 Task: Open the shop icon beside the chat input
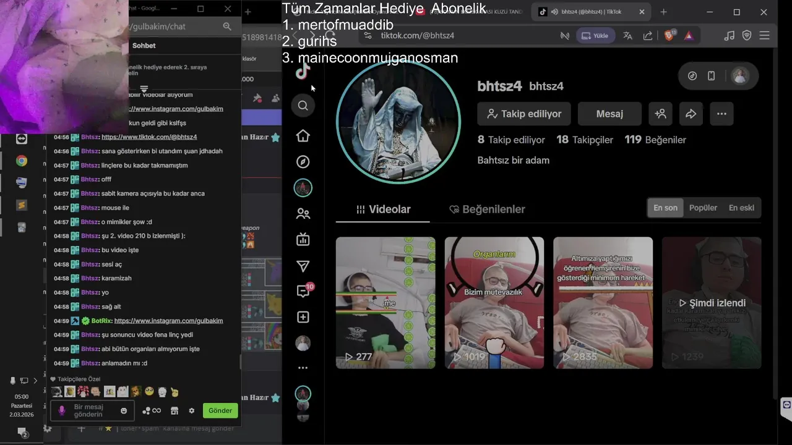(174, 410)
